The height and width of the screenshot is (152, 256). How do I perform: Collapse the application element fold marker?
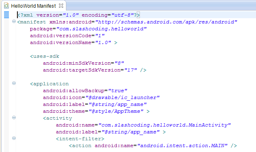(14, 83)
